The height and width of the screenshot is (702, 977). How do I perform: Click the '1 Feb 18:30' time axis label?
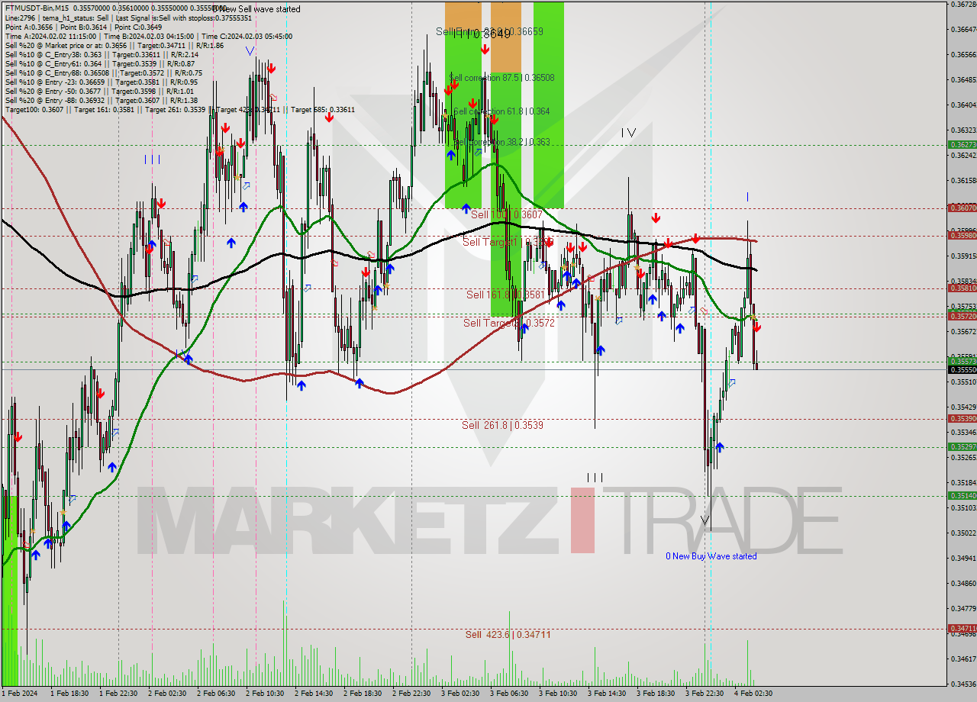[69, 694]
